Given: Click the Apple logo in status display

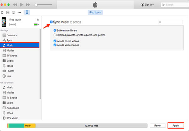Looking at the screenshot, I should click(x=95, y=5).
